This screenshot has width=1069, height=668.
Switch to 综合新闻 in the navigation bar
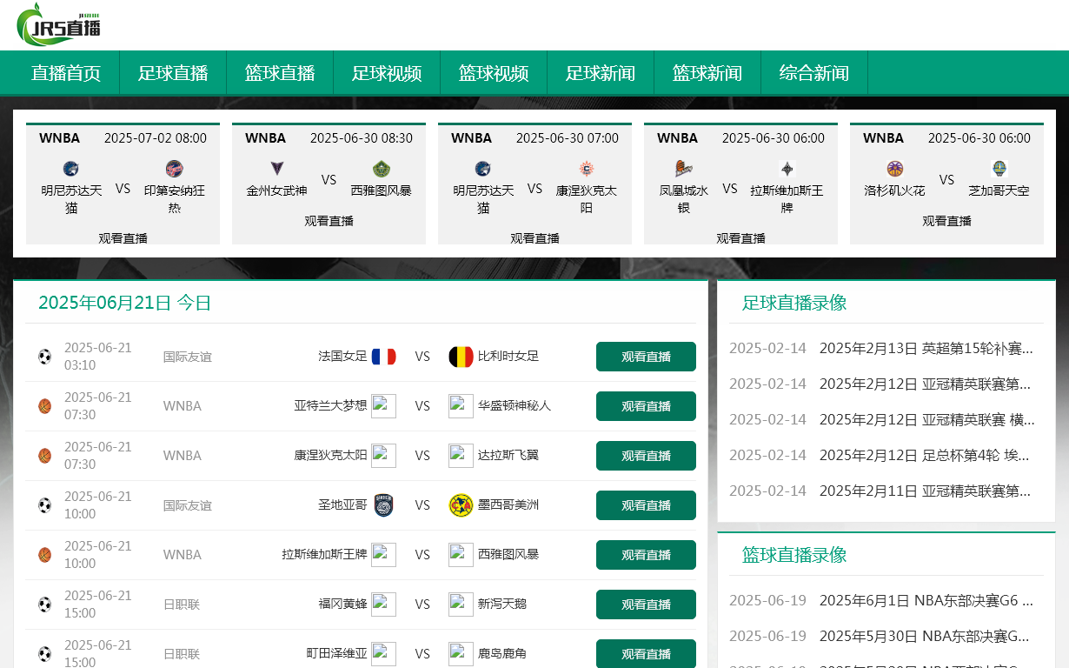point(814,73)
